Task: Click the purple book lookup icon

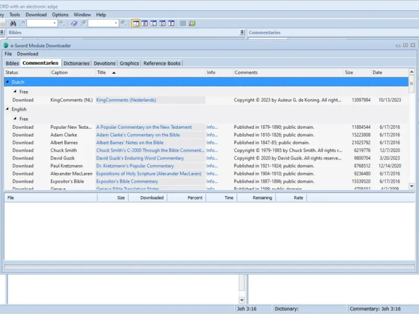Action: pos(74,24)
